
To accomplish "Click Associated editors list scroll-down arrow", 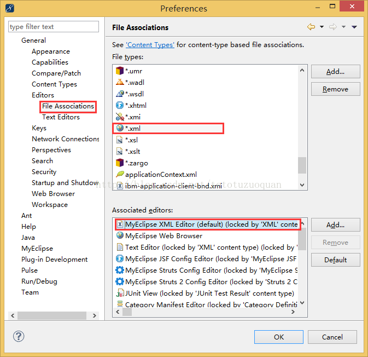I will pyautogui.click(x=302, y=303).
